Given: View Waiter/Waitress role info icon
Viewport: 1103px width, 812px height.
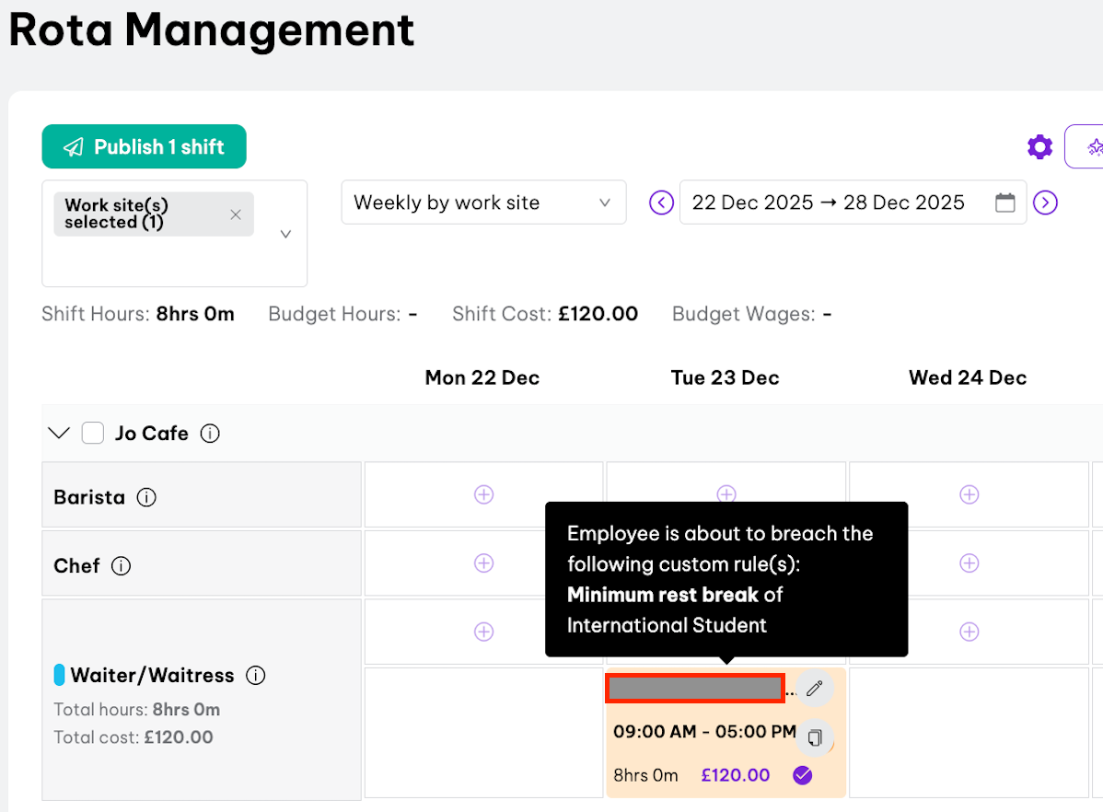Looking at the screenshot, I should pyautogui.click(x=256, y=676).
